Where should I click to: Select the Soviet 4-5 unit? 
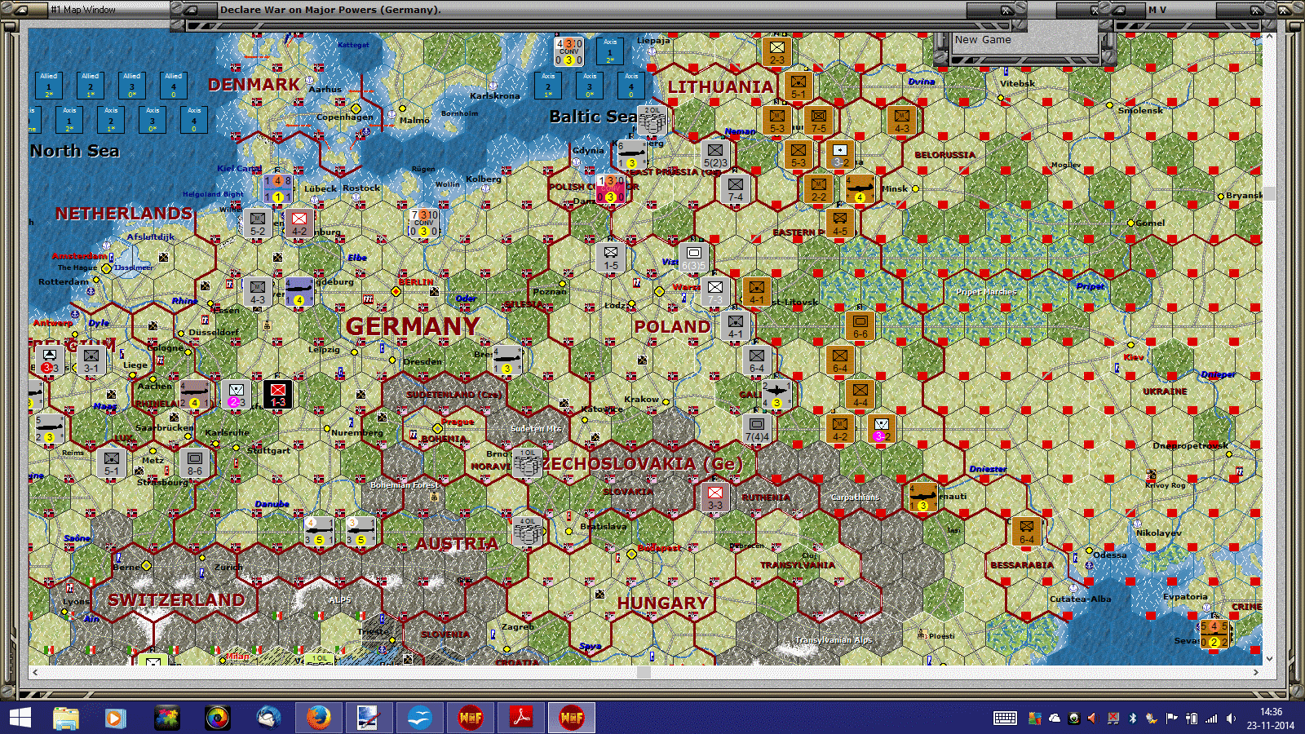click(x=840, y=223)
